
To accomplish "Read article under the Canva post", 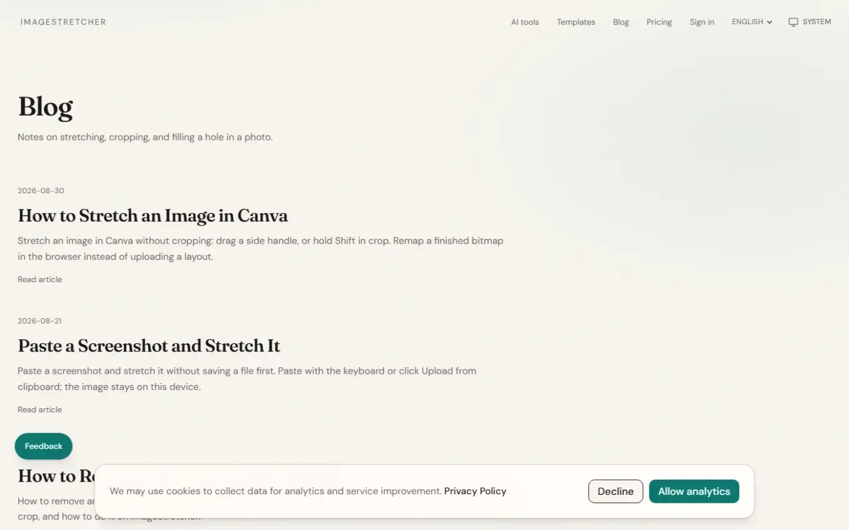I will [x=40, y=279].
